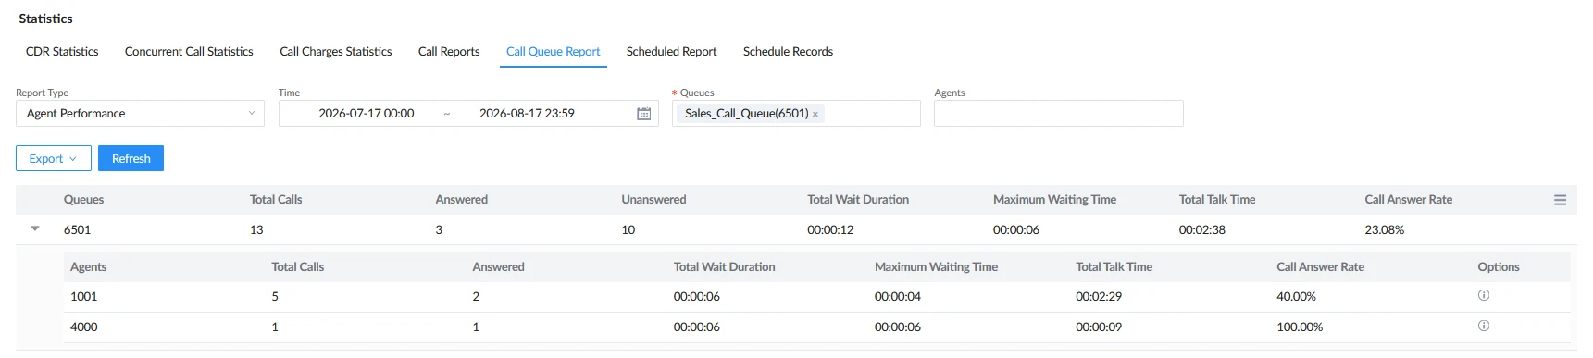
Task: Go to Call Charges Statistics tab
Action: pyautogui.click(x=336, y=52)
